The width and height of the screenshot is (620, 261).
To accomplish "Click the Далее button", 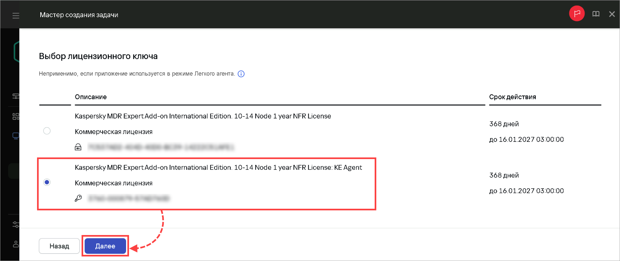I will [x=105, y=246].
